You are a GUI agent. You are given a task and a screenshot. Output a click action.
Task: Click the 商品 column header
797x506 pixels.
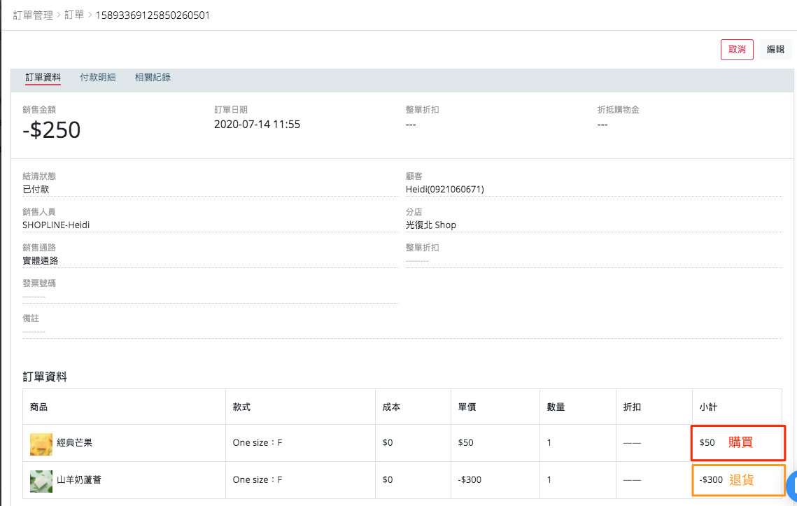click(x=38, y=407)
